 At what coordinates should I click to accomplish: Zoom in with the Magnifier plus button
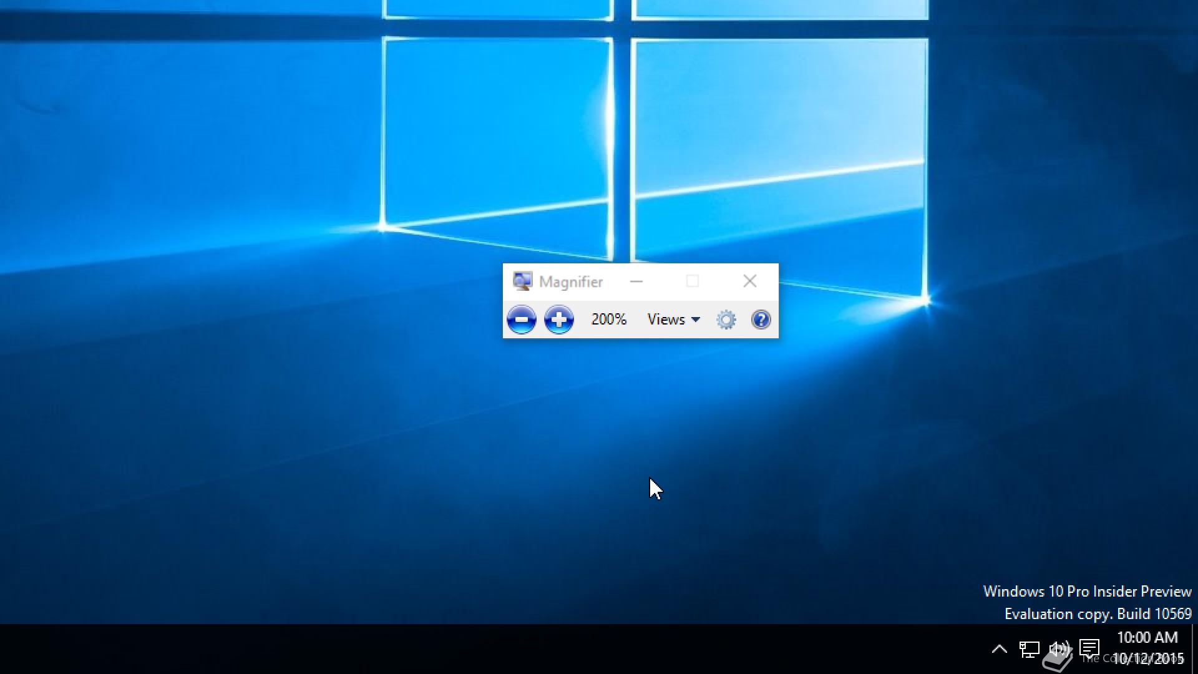(x=559, y=320)
